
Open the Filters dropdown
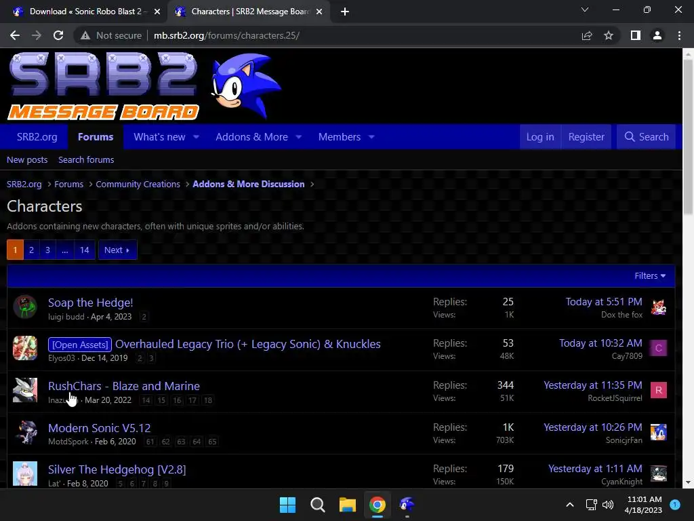click(650, 276)
